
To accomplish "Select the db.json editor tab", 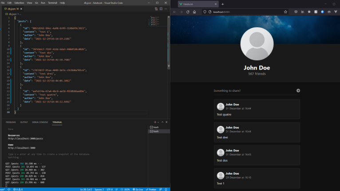I will (x=12, y=9).
